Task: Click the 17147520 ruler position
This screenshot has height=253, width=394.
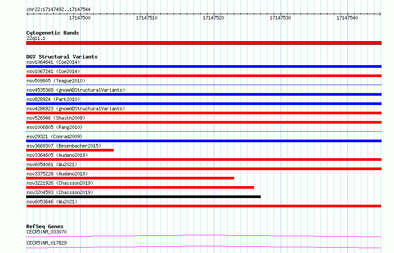Action: 213,18
